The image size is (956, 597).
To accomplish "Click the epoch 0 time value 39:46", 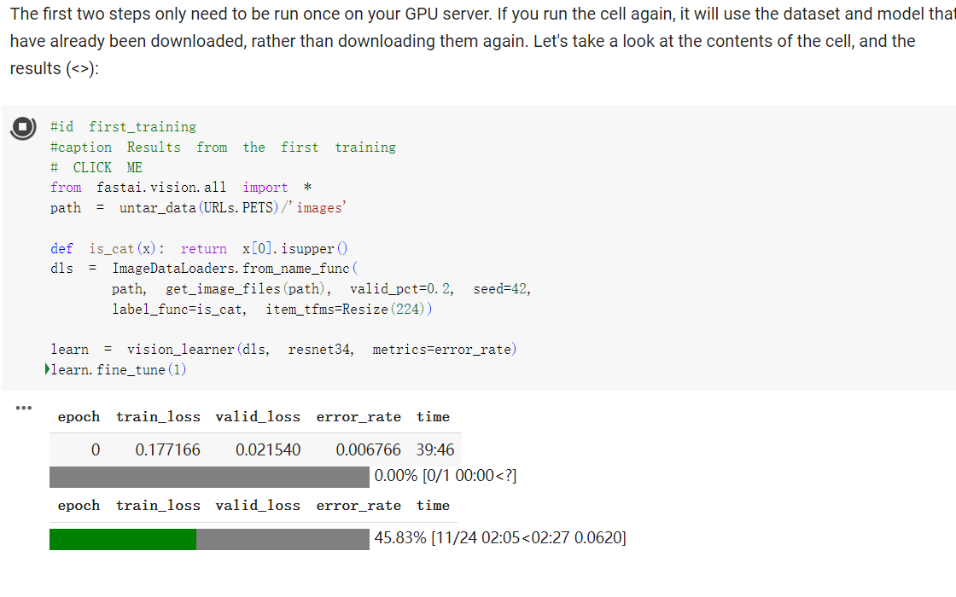I will pyautogui.click(x=435, y=449).
